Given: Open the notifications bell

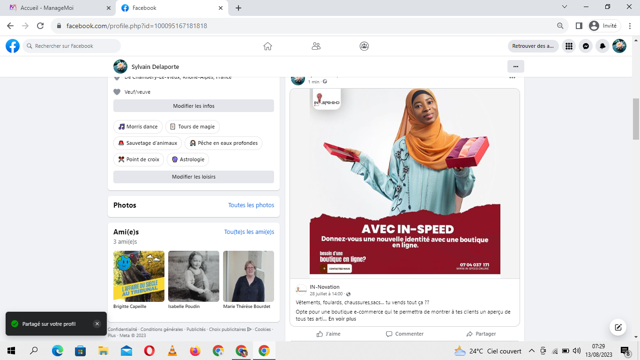Looking at the screenshot, I should click(x=603, y=46).
